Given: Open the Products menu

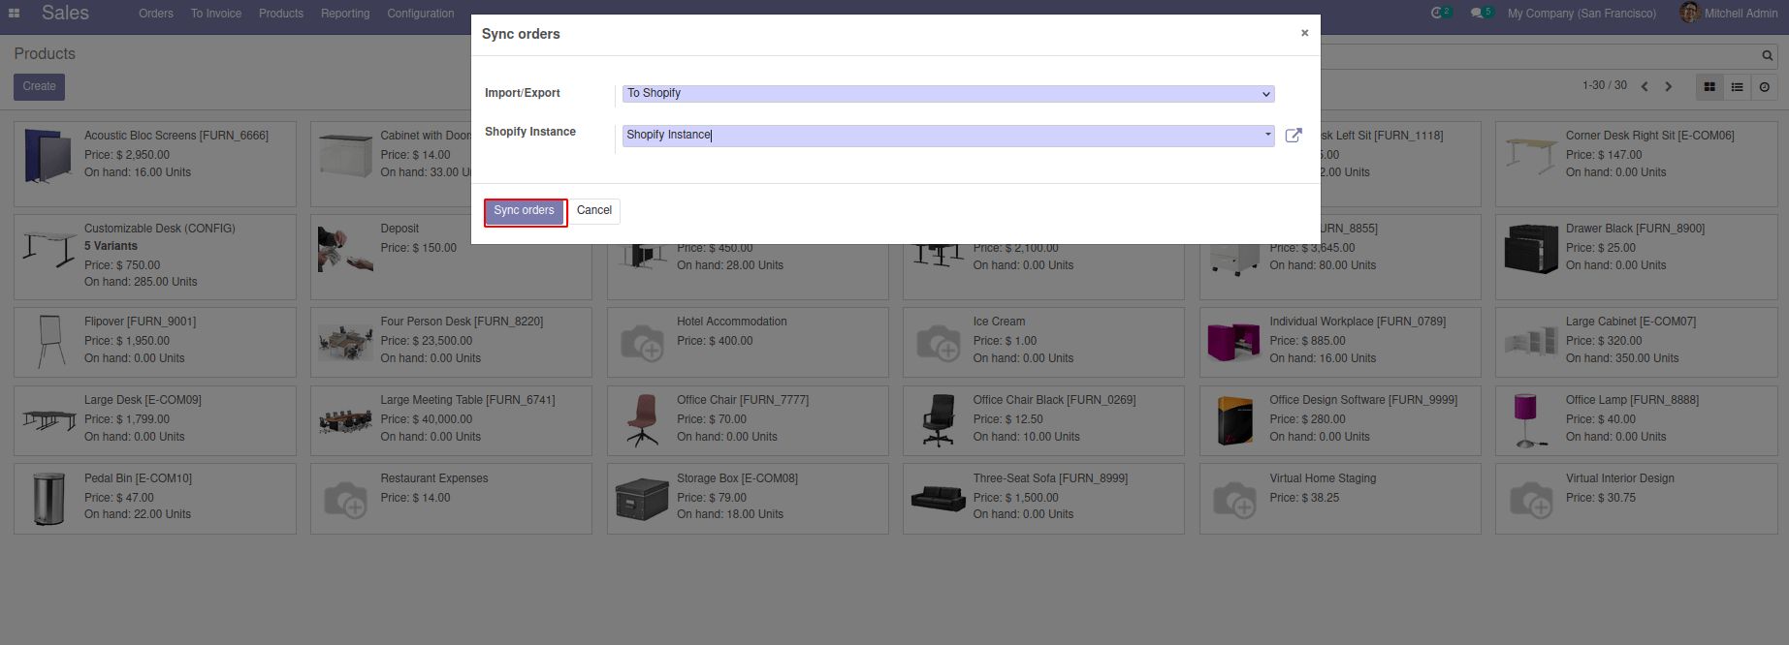Looking at the screenshot, I should pos(281,14).
